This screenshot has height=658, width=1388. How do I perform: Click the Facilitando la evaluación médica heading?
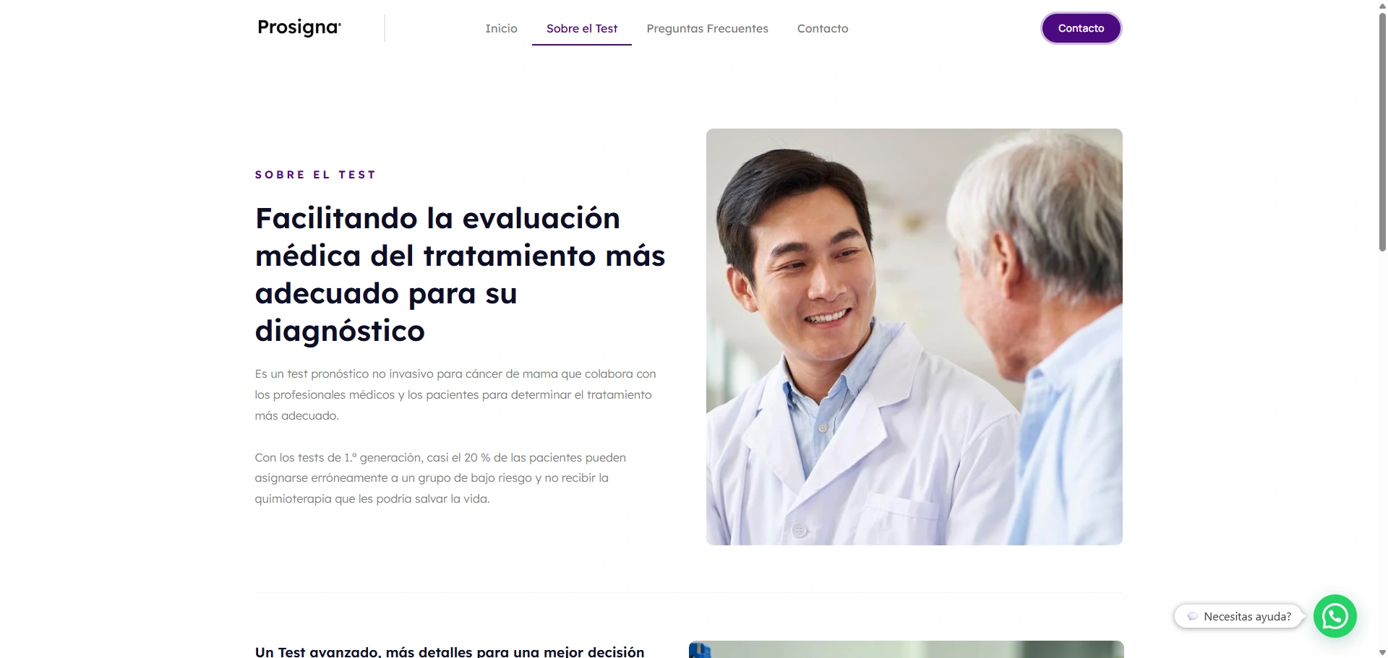[x=460, y=274]
